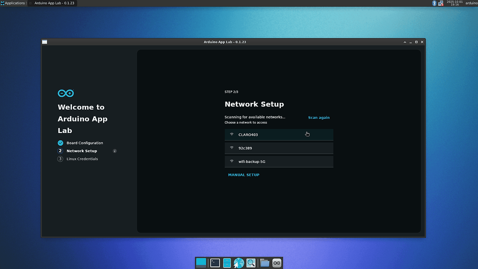Click the 2025-10-01 19:16 clock
Image resolution: width=478 pixels, height=269 pixels.
point(454,3)
